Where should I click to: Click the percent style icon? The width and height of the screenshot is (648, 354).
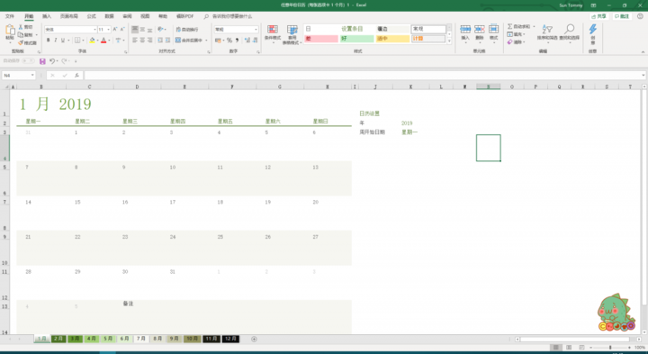tap(229, 41)
